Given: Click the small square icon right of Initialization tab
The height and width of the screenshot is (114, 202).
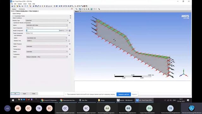Looking at the screenshot, I should click(72, 9).
